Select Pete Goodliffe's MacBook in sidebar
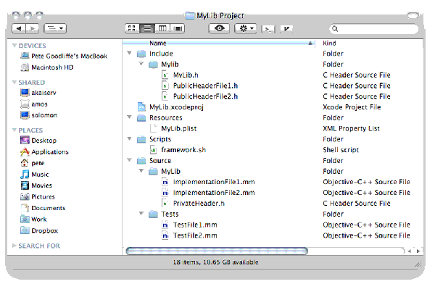 64,56
